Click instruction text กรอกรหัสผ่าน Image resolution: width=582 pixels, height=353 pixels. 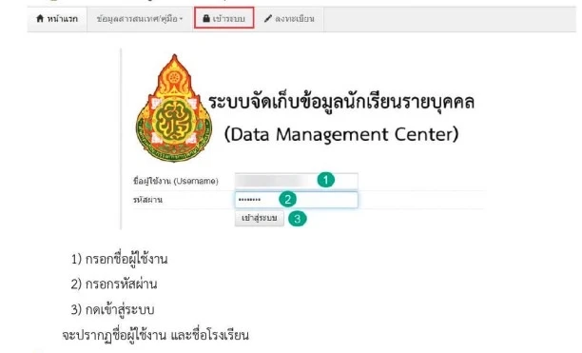click(121, 284)
